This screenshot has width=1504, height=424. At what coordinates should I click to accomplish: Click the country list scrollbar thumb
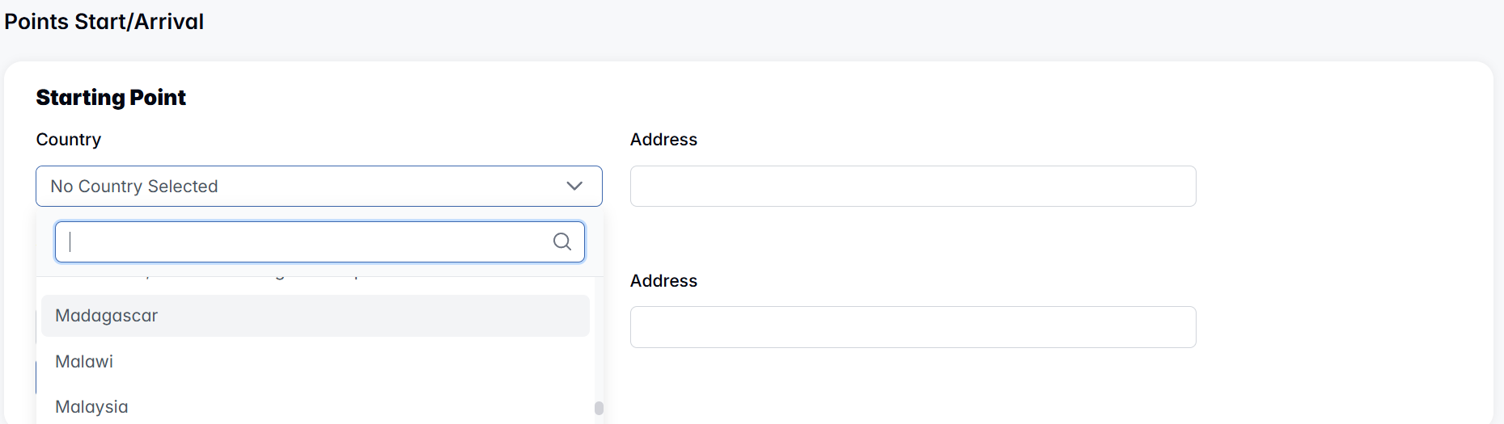coord(599,409)
